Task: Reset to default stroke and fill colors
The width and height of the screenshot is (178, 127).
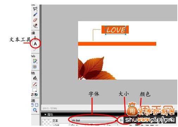Action: 32,95
